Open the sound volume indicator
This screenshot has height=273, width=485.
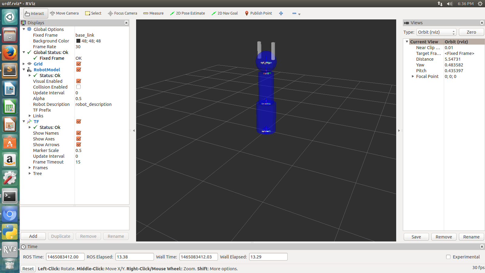pos(450,4)
